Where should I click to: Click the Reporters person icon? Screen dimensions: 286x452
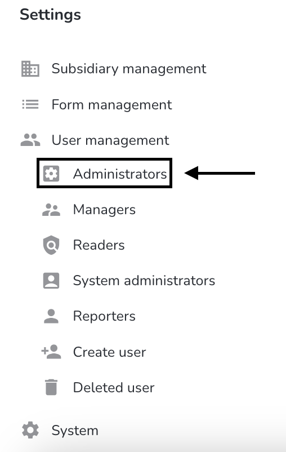coord(51,316)
